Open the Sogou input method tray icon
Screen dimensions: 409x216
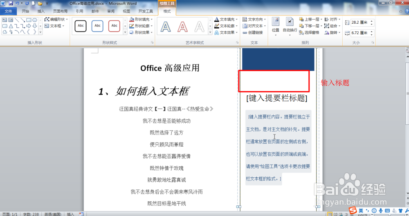coord(353,210)
